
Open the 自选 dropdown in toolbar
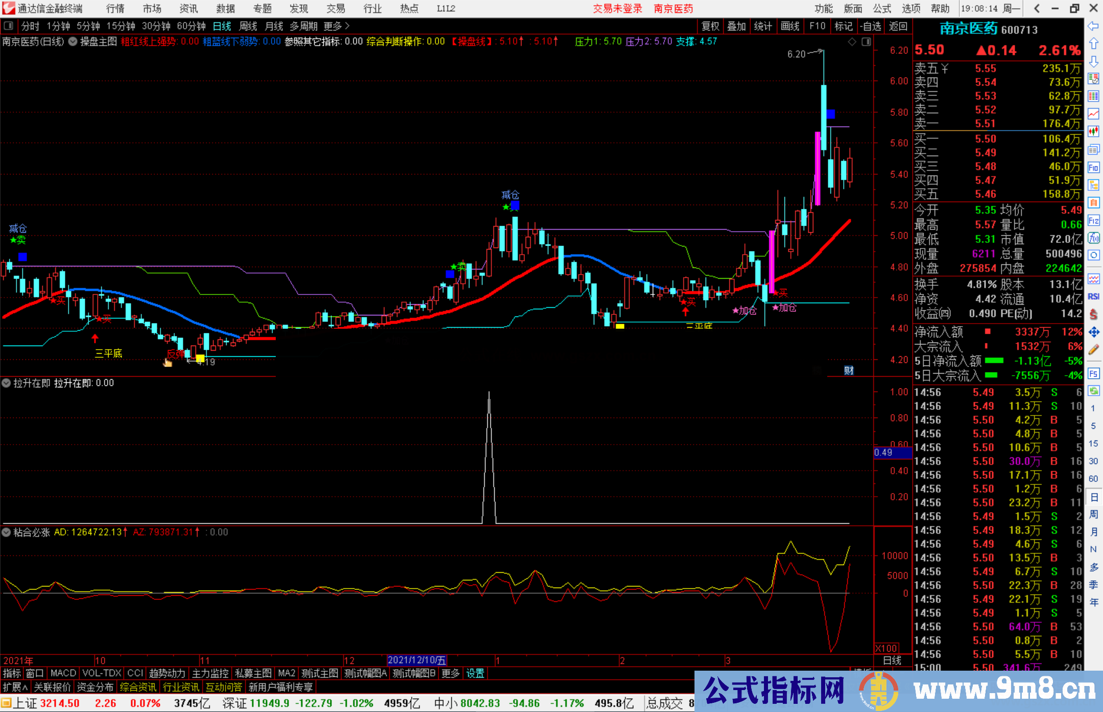pos(870,26)
